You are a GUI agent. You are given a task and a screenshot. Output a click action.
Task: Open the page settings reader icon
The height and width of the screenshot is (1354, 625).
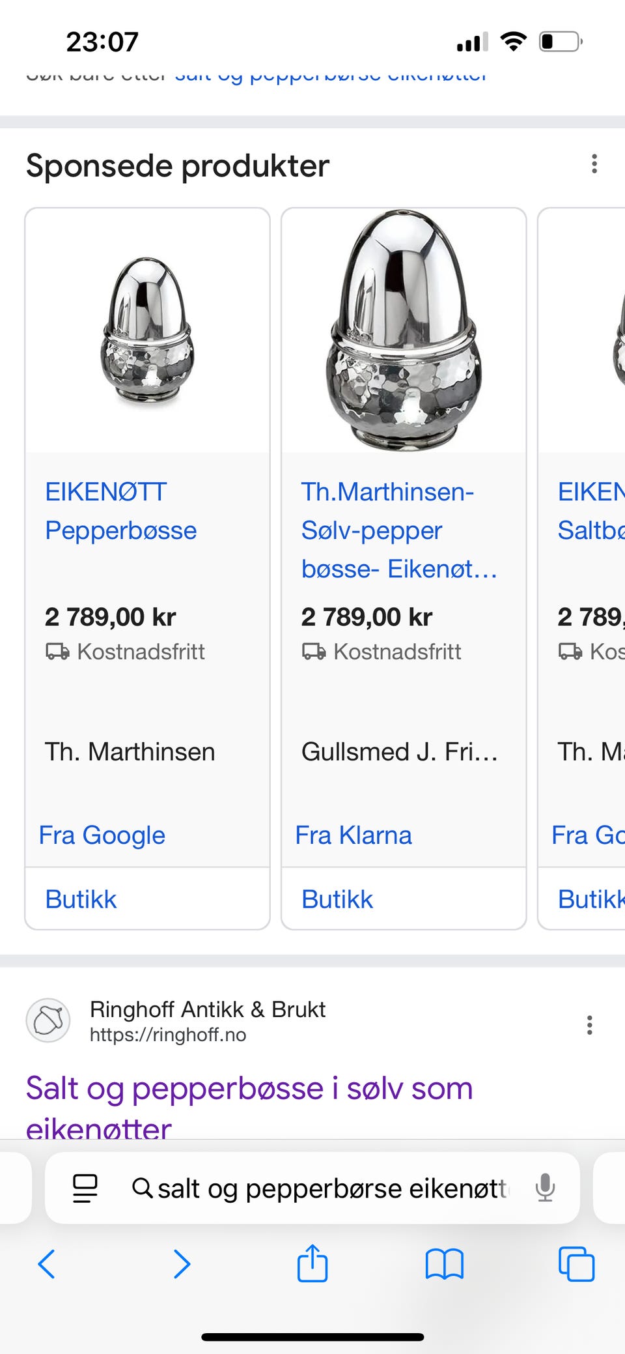point(85,1188)
